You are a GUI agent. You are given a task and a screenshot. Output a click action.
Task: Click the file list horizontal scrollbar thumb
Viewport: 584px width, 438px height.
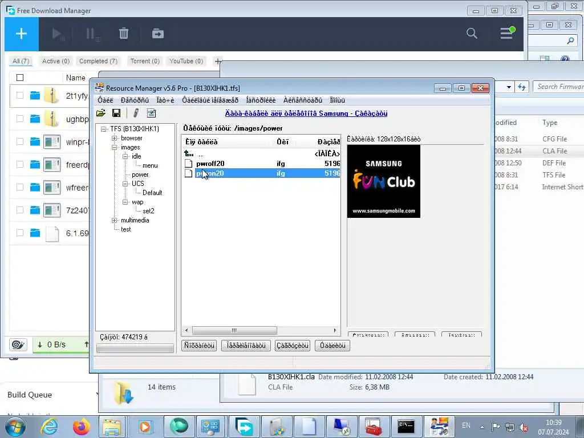234,330
